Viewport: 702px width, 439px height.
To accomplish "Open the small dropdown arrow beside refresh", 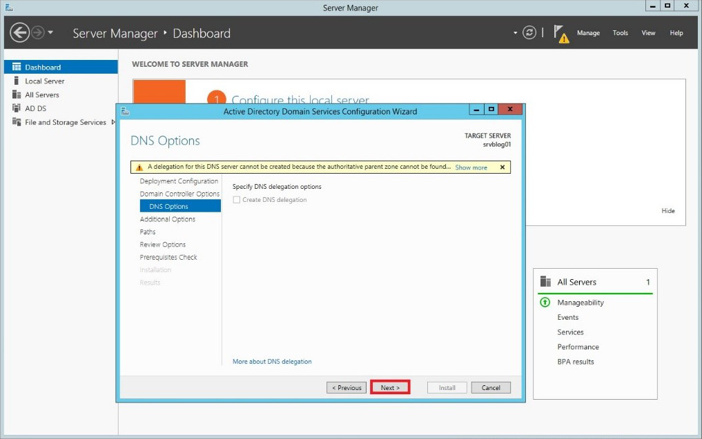I will click(x=516, y=32).
